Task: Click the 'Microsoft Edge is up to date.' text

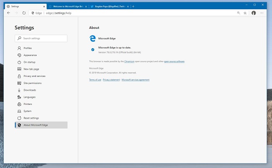Action: pyautogui.click(x=115, y=48)
